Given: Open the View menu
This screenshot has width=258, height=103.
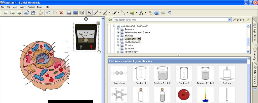Looking at the screenshot, I should pos(15,7).
